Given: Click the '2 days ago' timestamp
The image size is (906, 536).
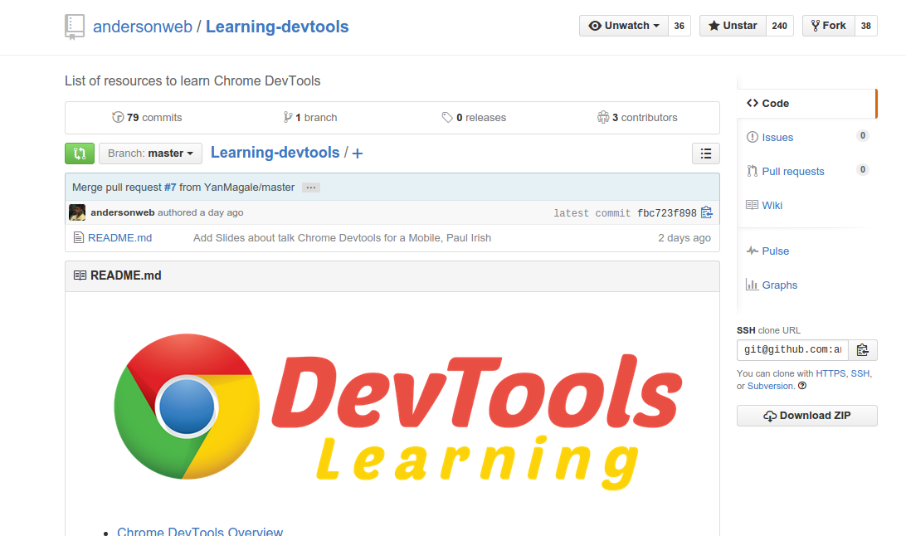Looking at the screenshot, I should click(684, 238).
